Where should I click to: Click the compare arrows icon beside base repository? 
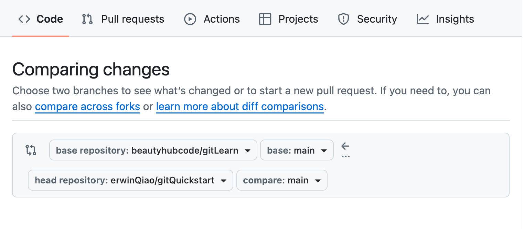tap(31, 150)
